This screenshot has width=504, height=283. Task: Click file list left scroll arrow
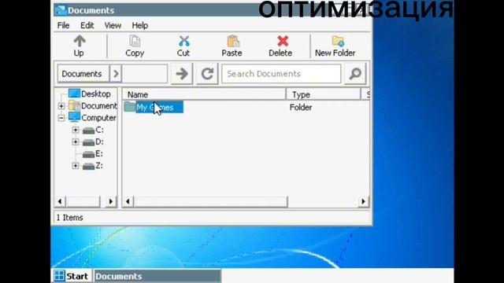(x=128, y=201)
